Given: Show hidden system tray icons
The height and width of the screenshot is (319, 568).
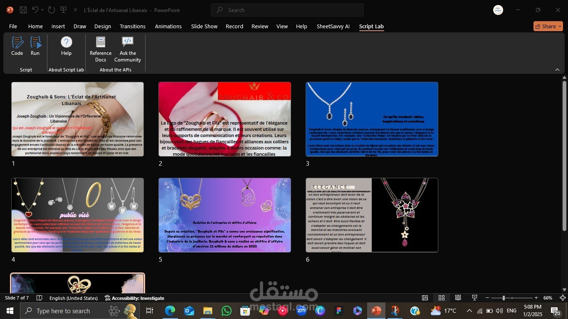Looking at the screenshot, I should coord(469,311).
